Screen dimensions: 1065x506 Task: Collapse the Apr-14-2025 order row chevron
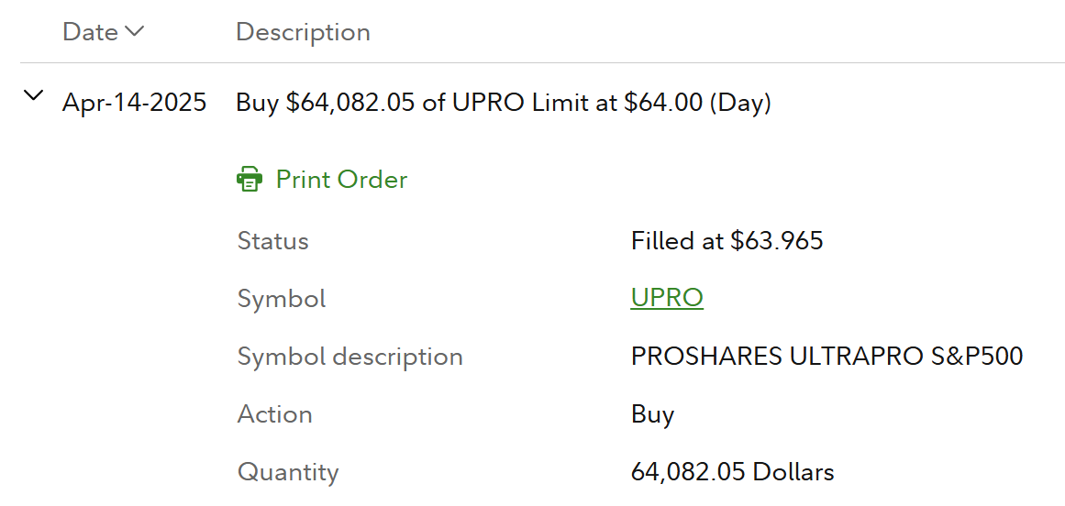click(x=34, y=95)
